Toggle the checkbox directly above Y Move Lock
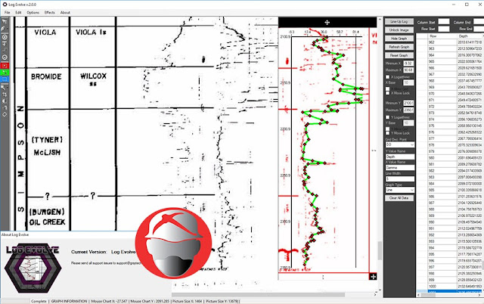Image resolution: width=484 pixels, height=304 pixels. pos(387,129)
